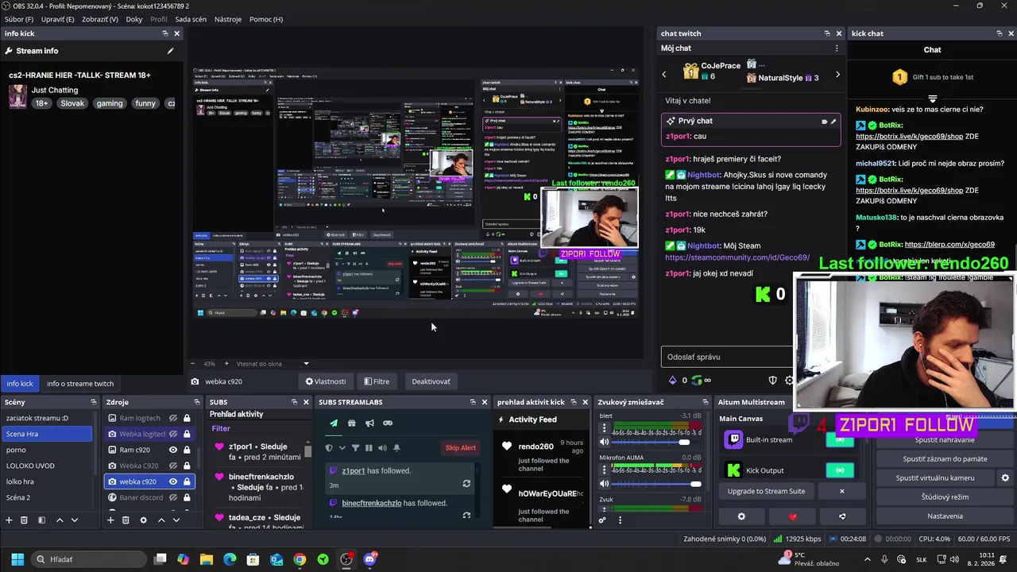Screen dimensions: 1017x572
Task: Zoom out the preview with minus icon
Action: [x=192, y=364]
